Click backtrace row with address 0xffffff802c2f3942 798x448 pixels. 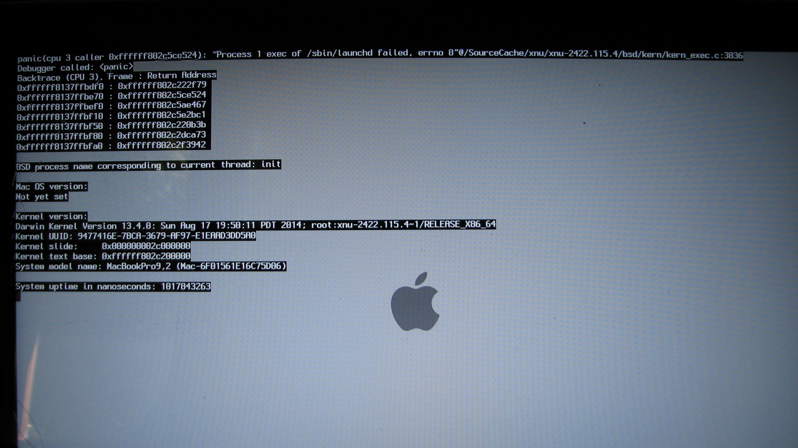111,146
